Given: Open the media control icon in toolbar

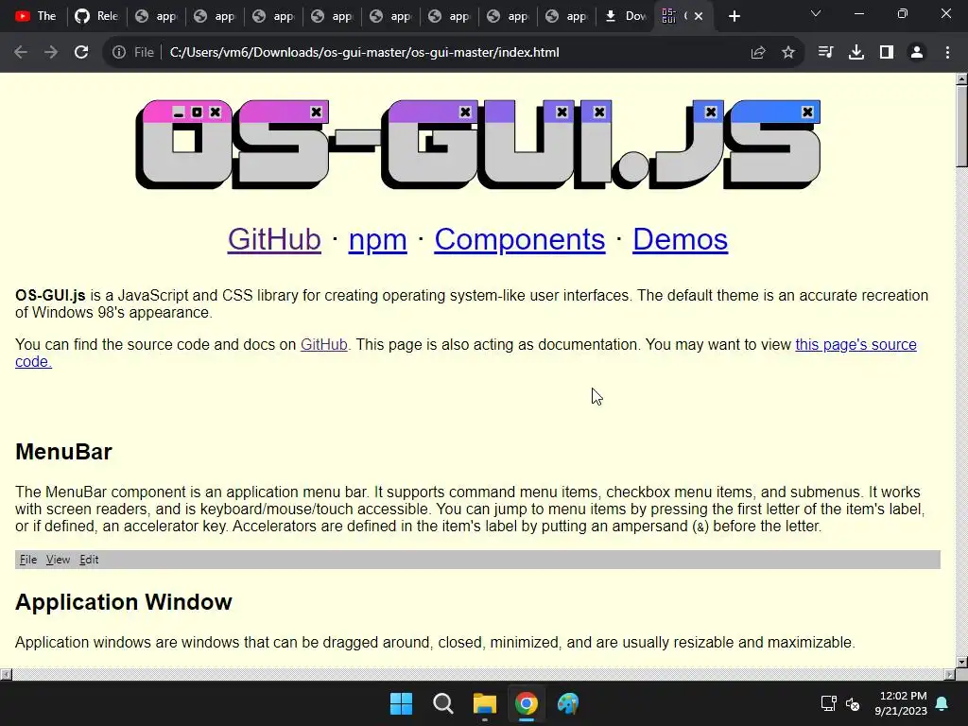Looking at the screenshot, I should click(825, 53).
